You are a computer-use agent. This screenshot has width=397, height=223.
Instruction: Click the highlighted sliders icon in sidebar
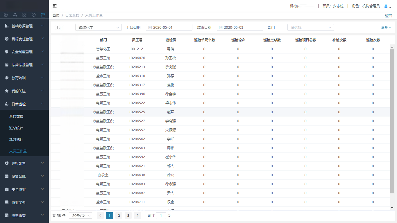click(43, 15)
